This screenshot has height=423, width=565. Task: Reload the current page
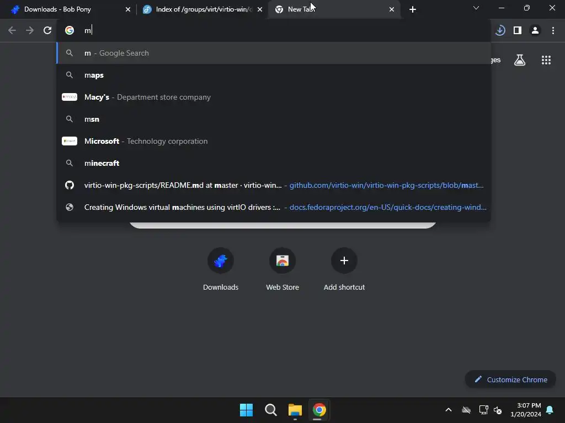(x=47, y=31)
